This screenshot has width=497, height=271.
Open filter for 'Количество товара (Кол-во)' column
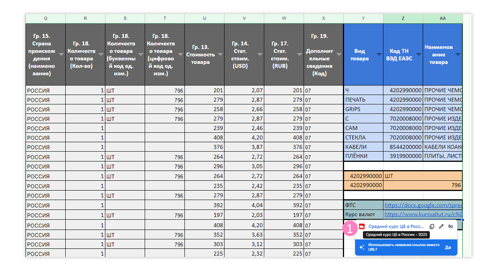point(101,54)
